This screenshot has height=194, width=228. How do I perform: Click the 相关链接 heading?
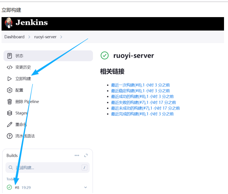coord(112,71)
